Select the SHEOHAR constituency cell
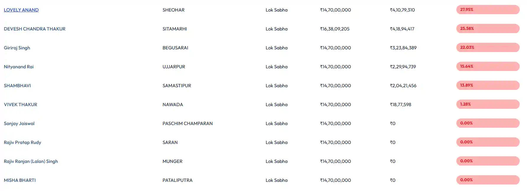The height and width of the screenshot is (191, 527). point(173,10)
